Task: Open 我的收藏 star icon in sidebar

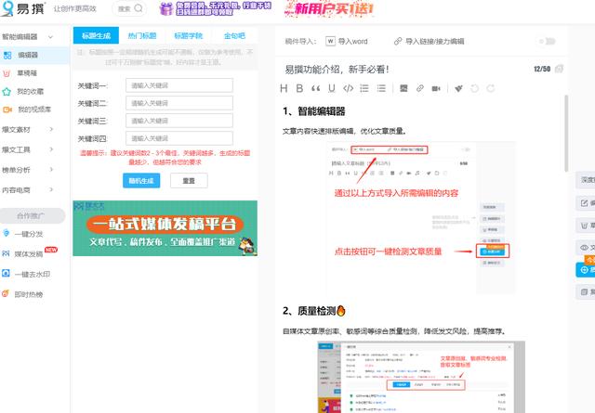Action: [x=7, y=92]
